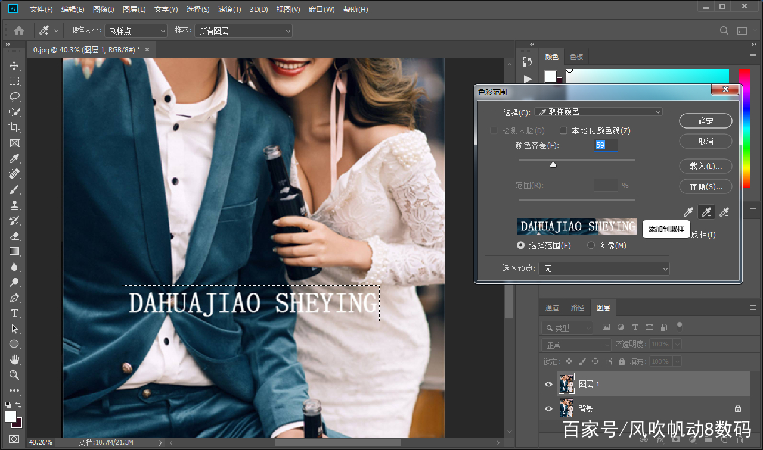
Task: Open the Selection Preview dropdown
Action: (603, 269)
